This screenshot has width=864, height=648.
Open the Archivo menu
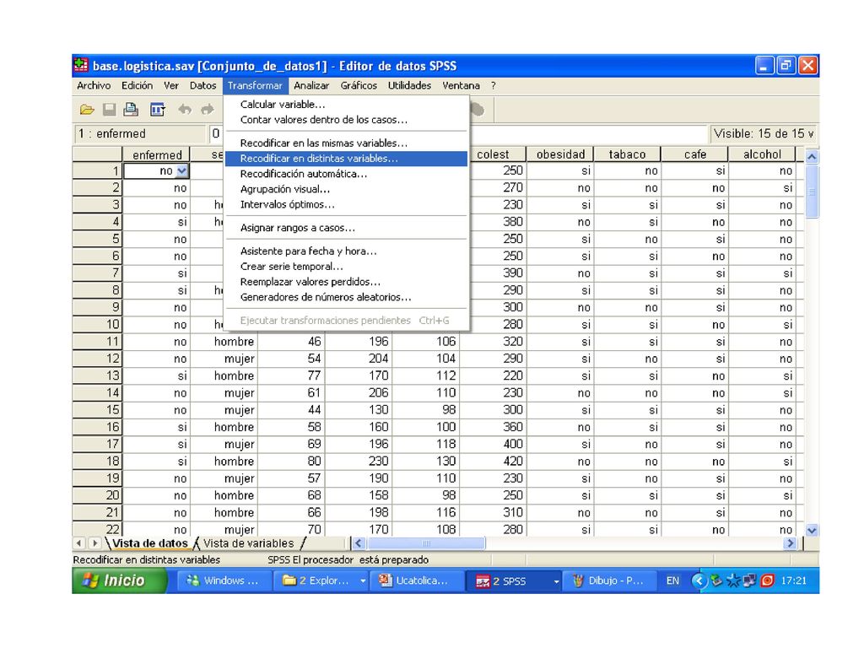pos(94,85)
